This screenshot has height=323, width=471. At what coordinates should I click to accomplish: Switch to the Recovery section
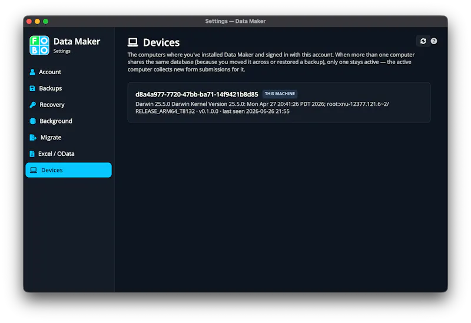click(68, 105)
